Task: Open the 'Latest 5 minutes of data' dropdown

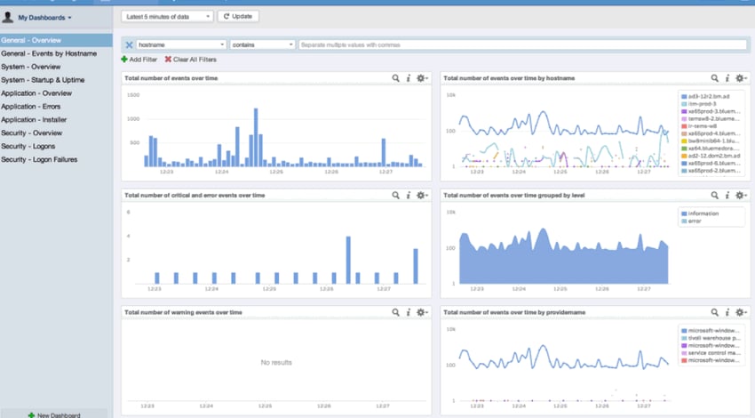Action: point(167,16)
